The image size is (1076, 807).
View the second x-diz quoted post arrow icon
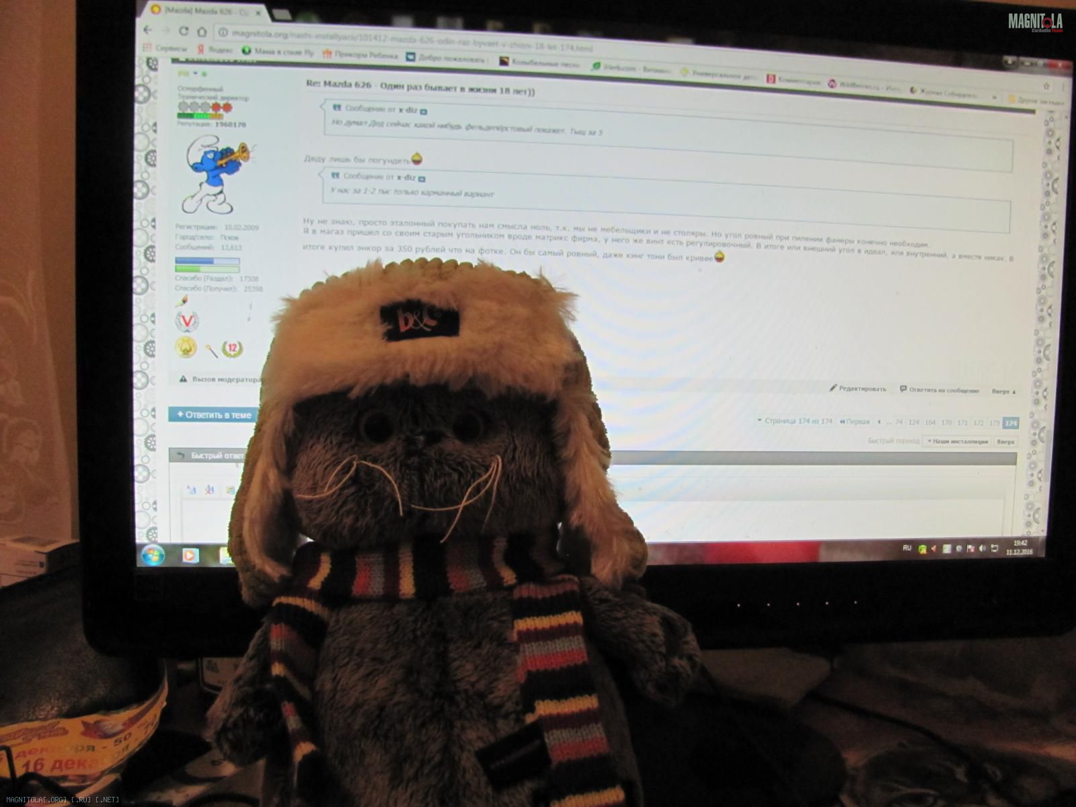point(422,179)
